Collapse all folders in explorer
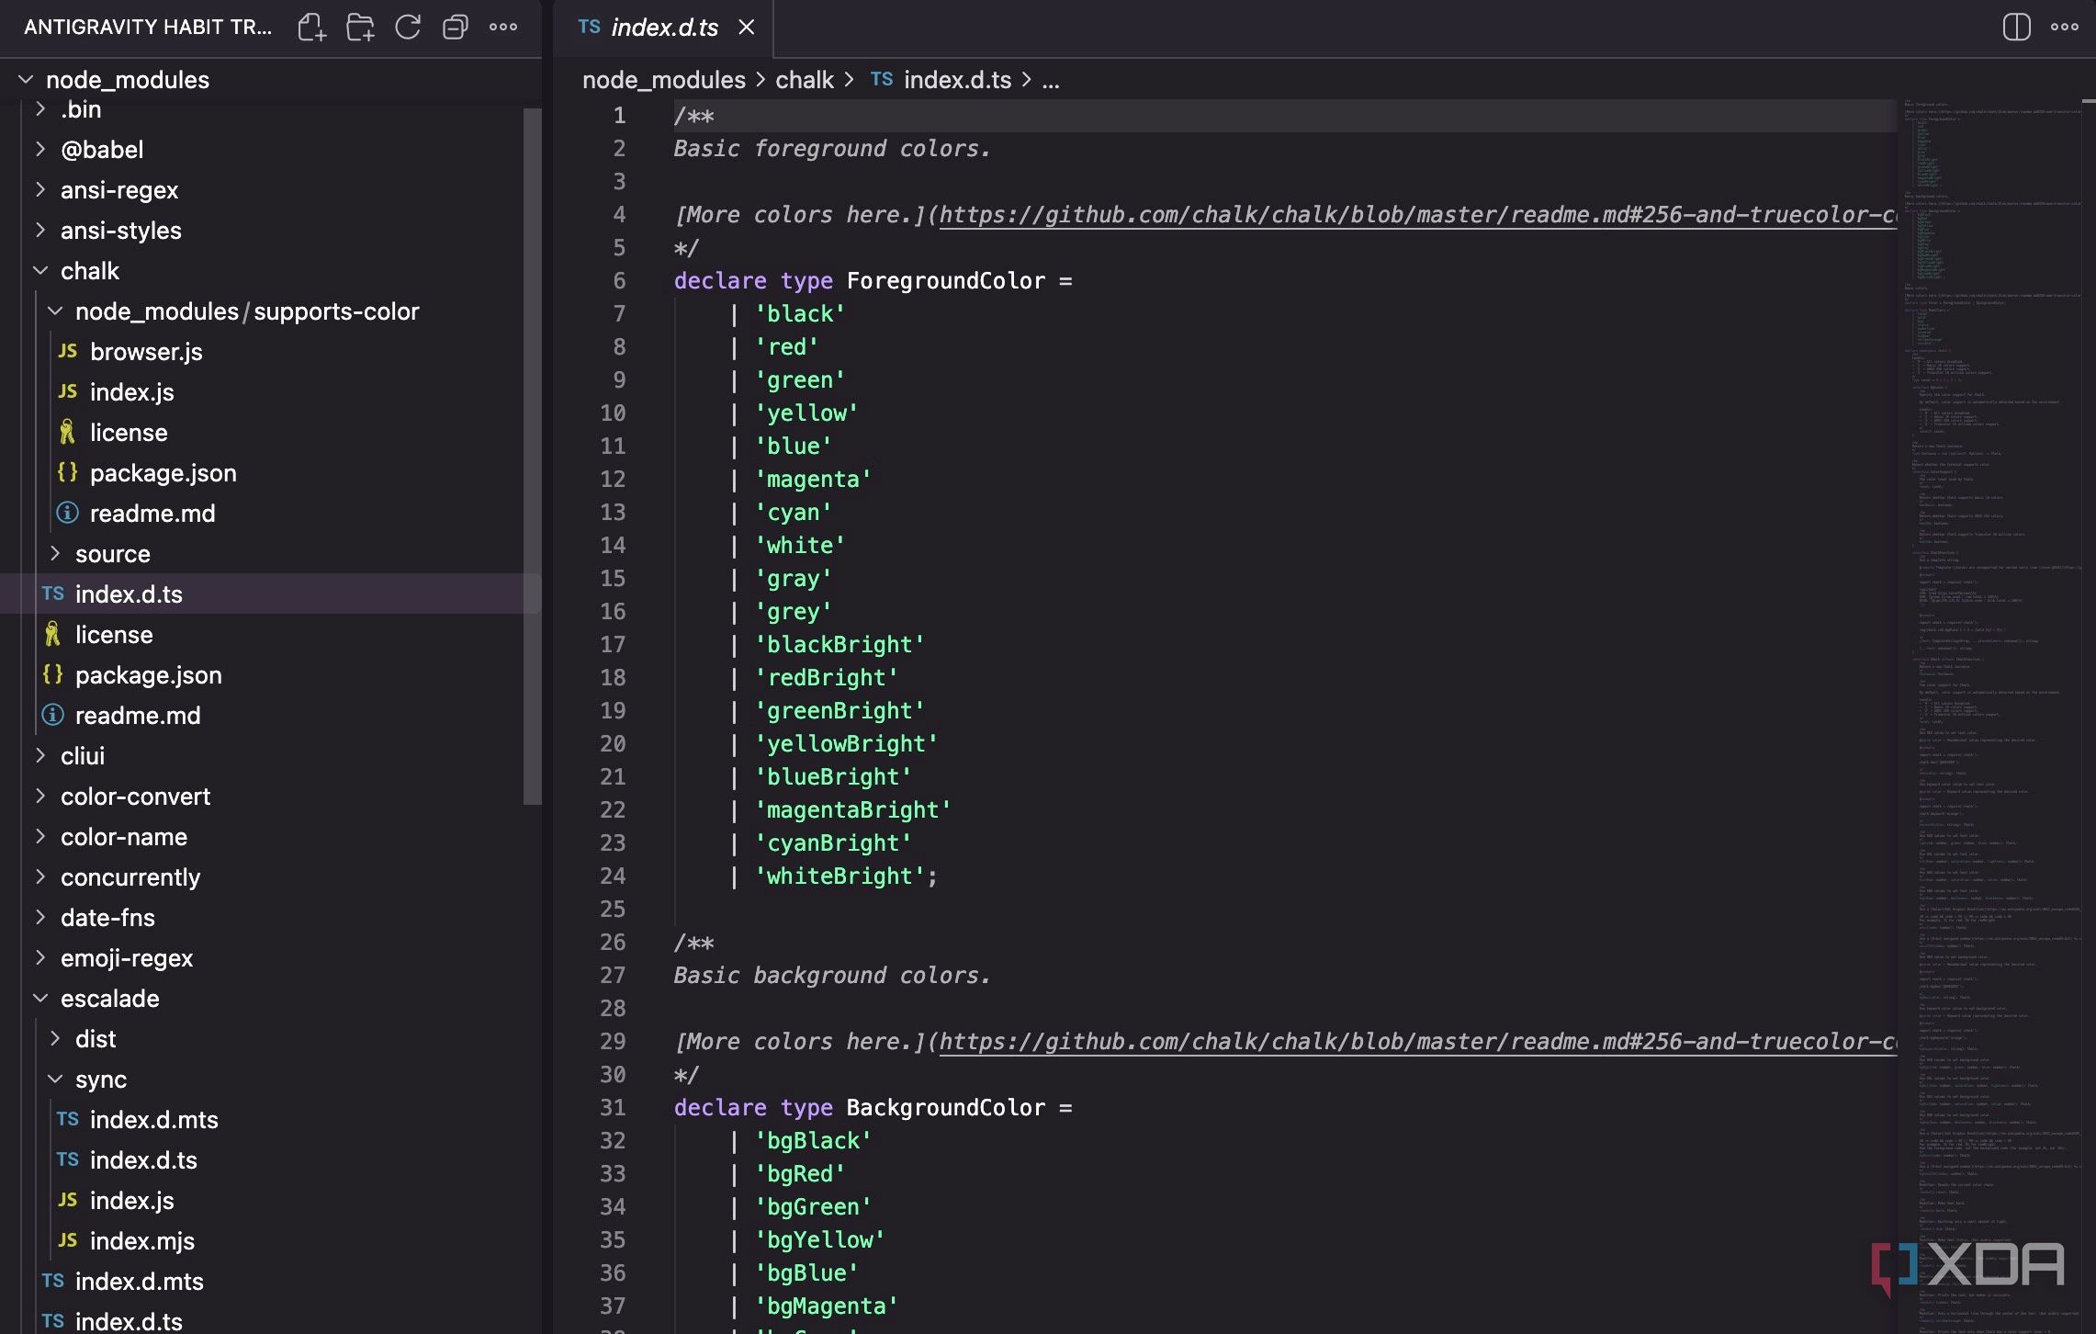2096x1334 pixels. click(x=456, y=27)
